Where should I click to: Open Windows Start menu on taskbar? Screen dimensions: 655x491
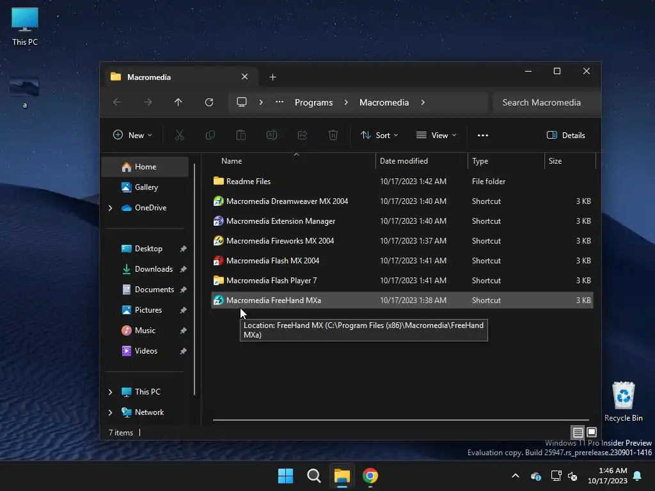coord(286,476)
